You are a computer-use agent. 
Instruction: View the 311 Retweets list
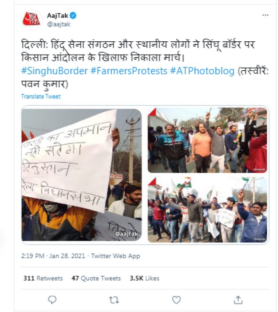pos(43,278)
